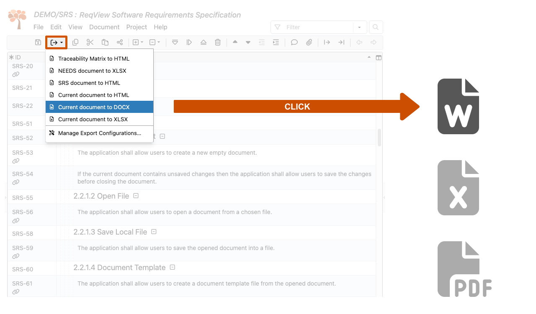
Task: Open the filter options dropdown
Action: [359, 27]
